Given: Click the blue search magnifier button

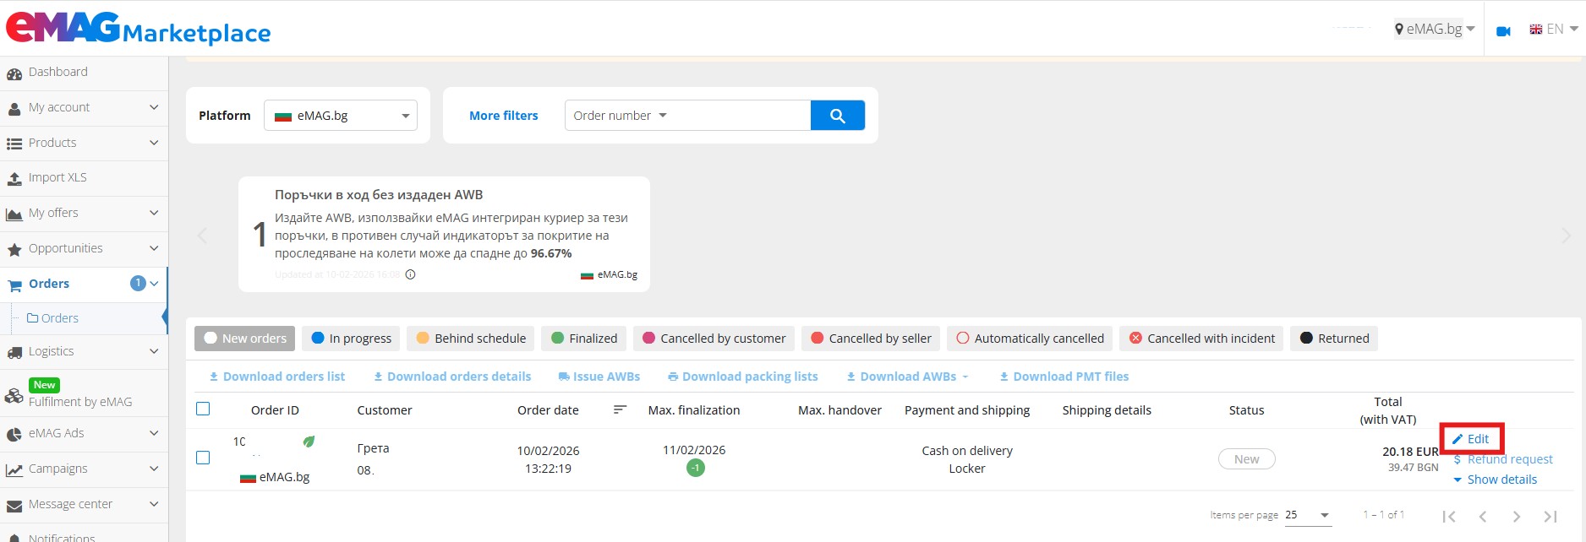Looking at the screenshot, I should 837,116.
